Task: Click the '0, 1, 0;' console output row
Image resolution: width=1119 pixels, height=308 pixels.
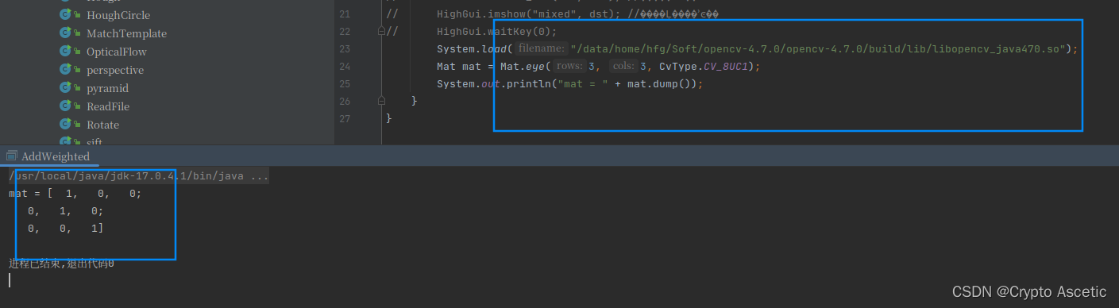Action: (65, 211)
